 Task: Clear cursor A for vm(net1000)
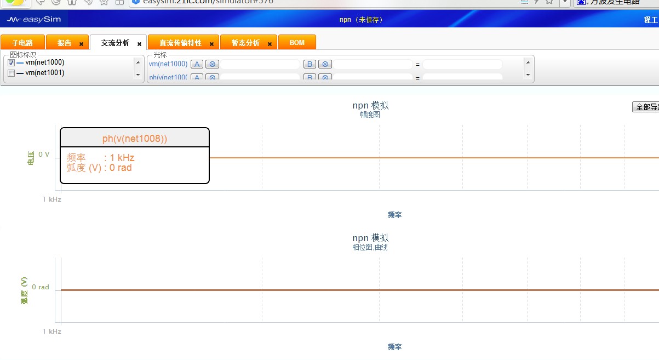click(x=212, y=64)
